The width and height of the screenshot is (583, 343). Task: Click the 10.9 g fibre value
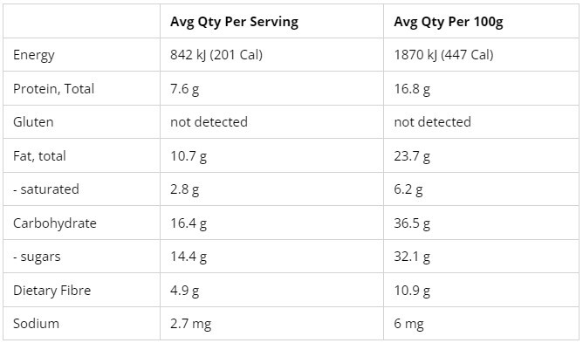click(x=412, y=291)
